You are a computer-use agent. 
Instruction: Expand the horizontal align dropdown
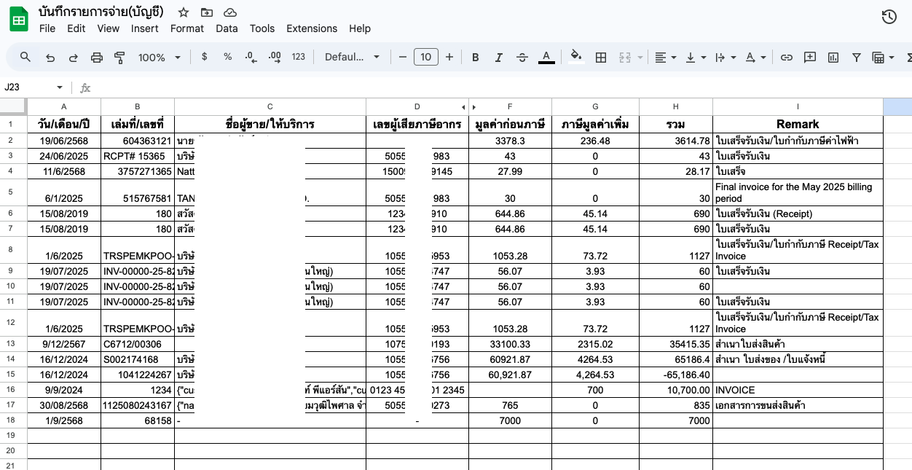tap(665, 57)
